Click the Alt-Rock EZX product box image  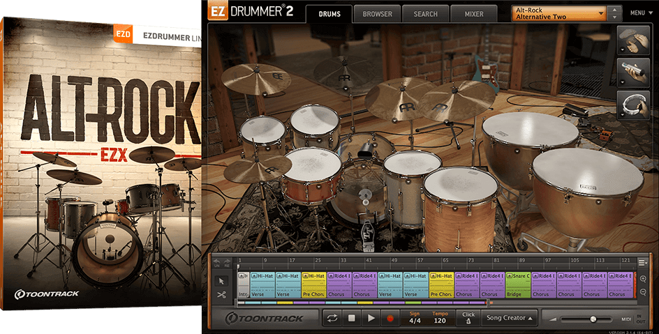101,165
